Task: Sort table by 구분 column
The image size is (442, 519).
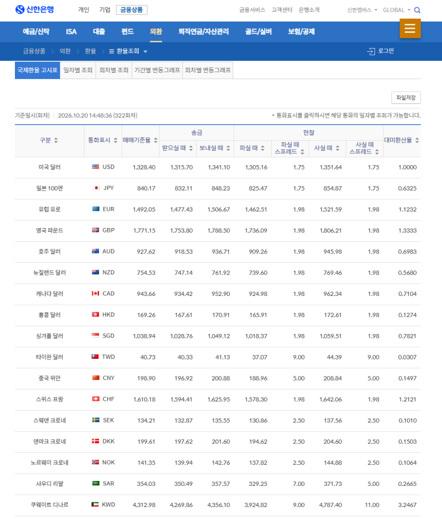Action: point(56,140)
